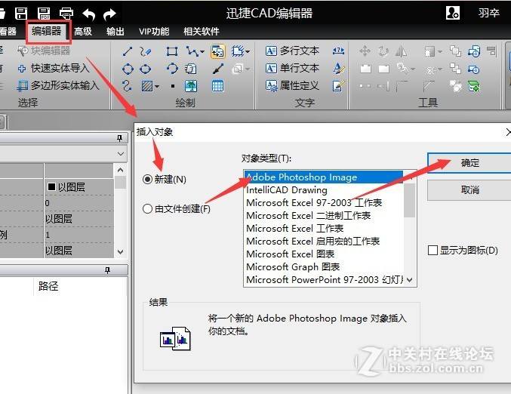
Task: Click the Print icon
Action: [66, 14]
